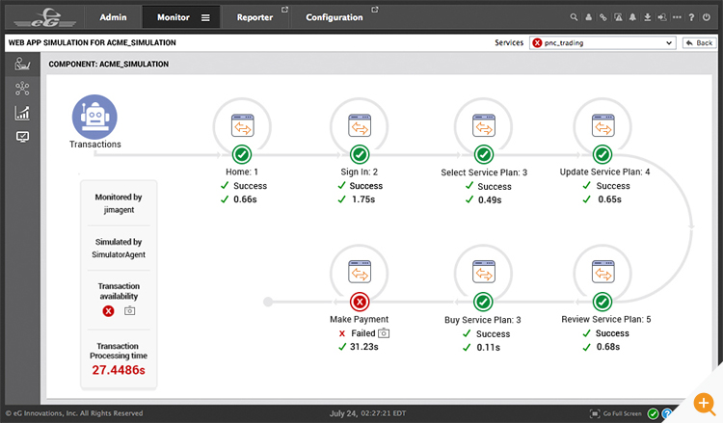Click Transaction availability red error icon
This screenshot has width=723, height=423.
108,311
